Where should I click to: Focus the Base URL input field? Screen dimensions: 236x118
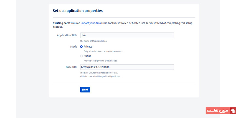(127, 67)
